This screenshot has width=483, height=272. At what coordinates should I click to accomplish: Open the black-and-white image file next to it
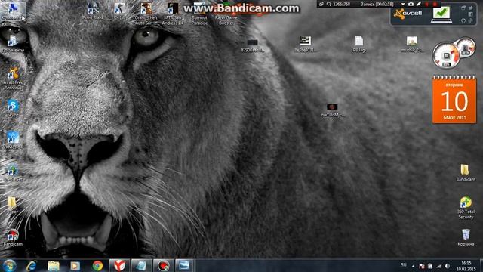tap(305, 44)
